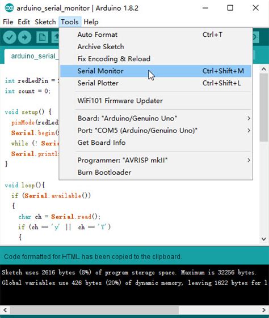Switch to the arduino_serial sketch tab
269x318 pixels.
[32, 56]
